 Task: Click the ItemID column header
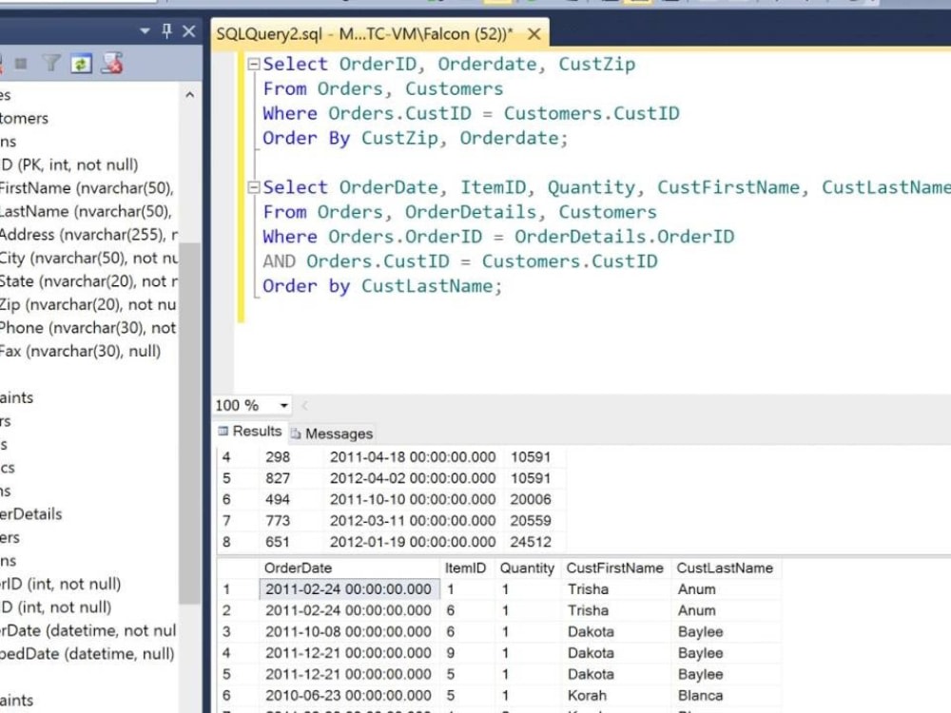[x=466, y=568]
